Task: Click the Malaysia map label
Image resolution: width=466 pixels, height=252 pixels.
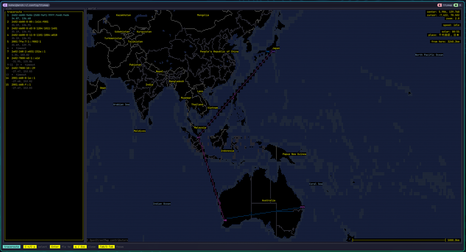Action: 200,128
